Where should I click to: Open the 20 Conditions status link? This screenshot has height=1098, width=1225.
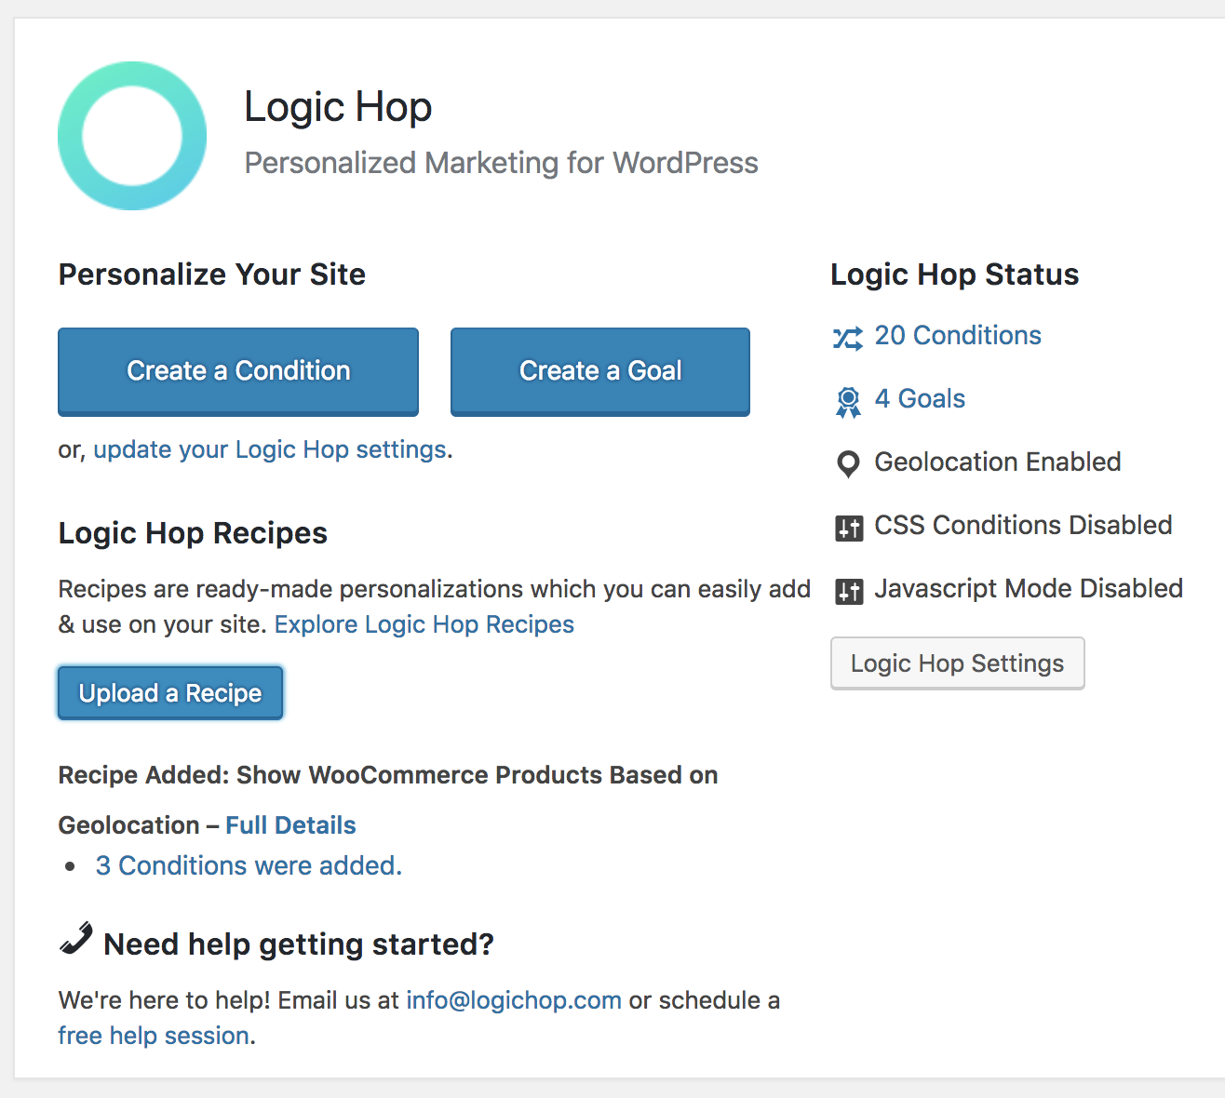958,336
